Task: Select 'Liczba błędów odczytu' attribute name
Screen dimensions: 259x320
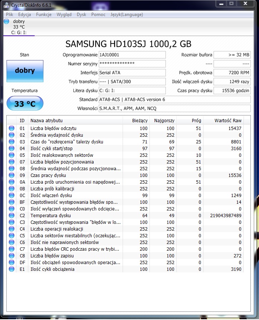Action: (x=53, y=129)
